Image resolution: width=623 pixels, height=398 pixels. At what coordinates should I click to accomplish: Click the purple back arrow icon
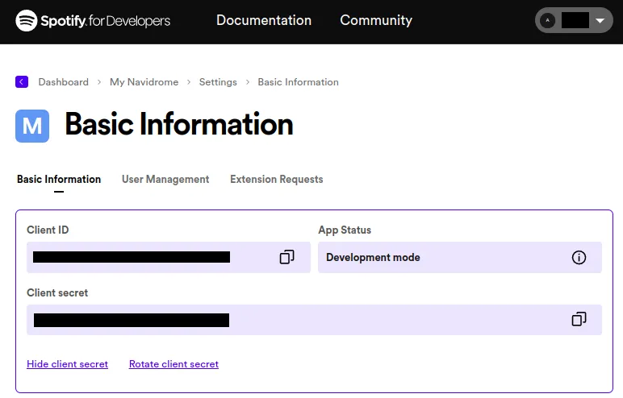22,81
